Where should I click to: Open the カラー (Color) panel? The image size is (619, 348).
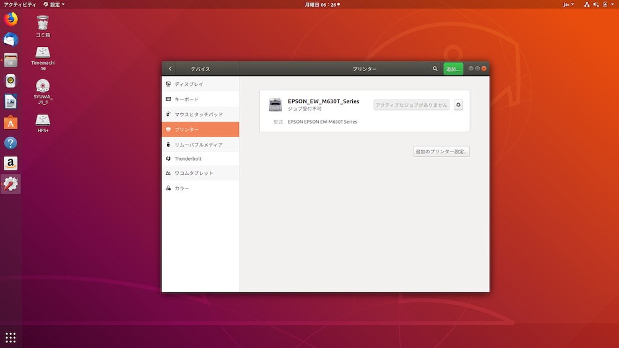coord(201,188)
